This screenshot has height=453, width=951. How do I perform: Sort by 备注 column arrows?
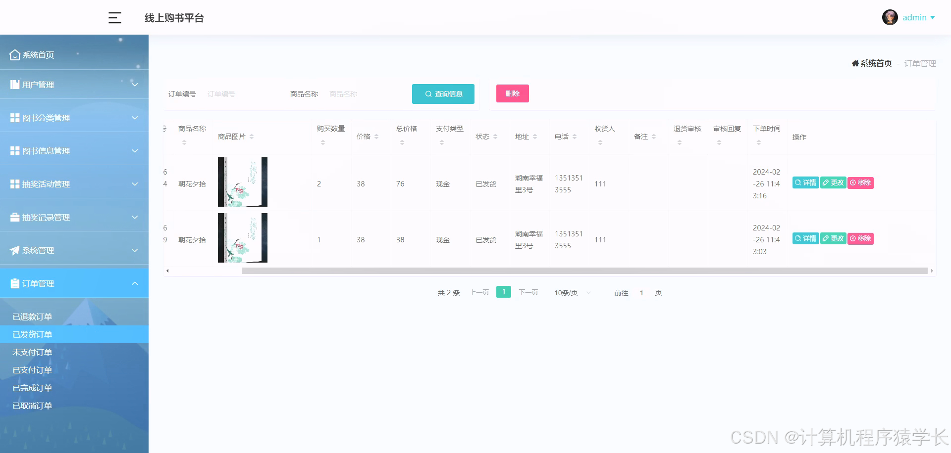[654, 136]
